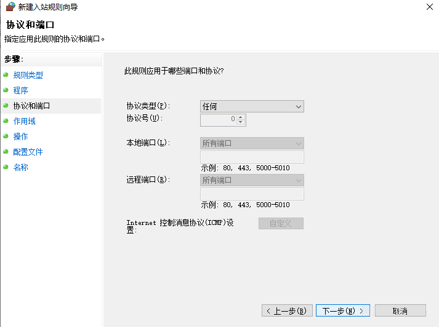
Task: Open the 远程端口 dropdown
Action: [252, 180]
